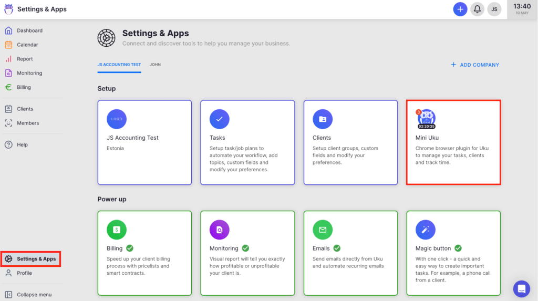Select the JS ACCOUNTING TEST tab

[x=119, y=65]
